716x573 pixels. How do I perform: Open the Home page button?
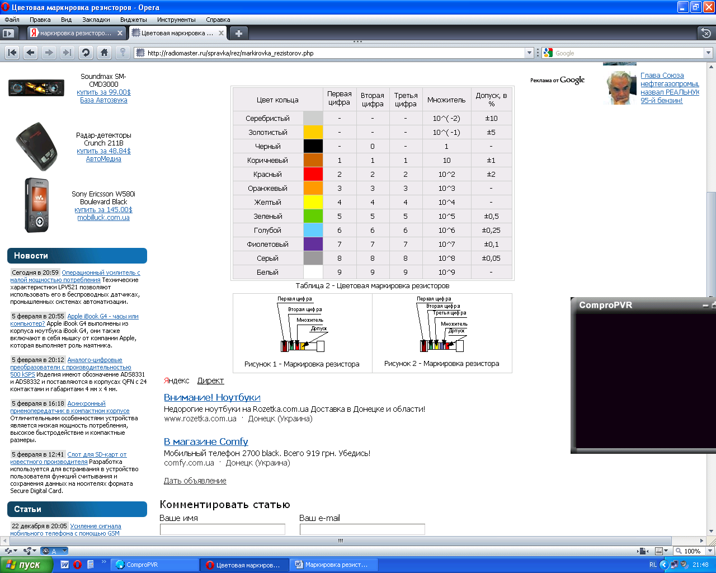click(x=104, y=53)
